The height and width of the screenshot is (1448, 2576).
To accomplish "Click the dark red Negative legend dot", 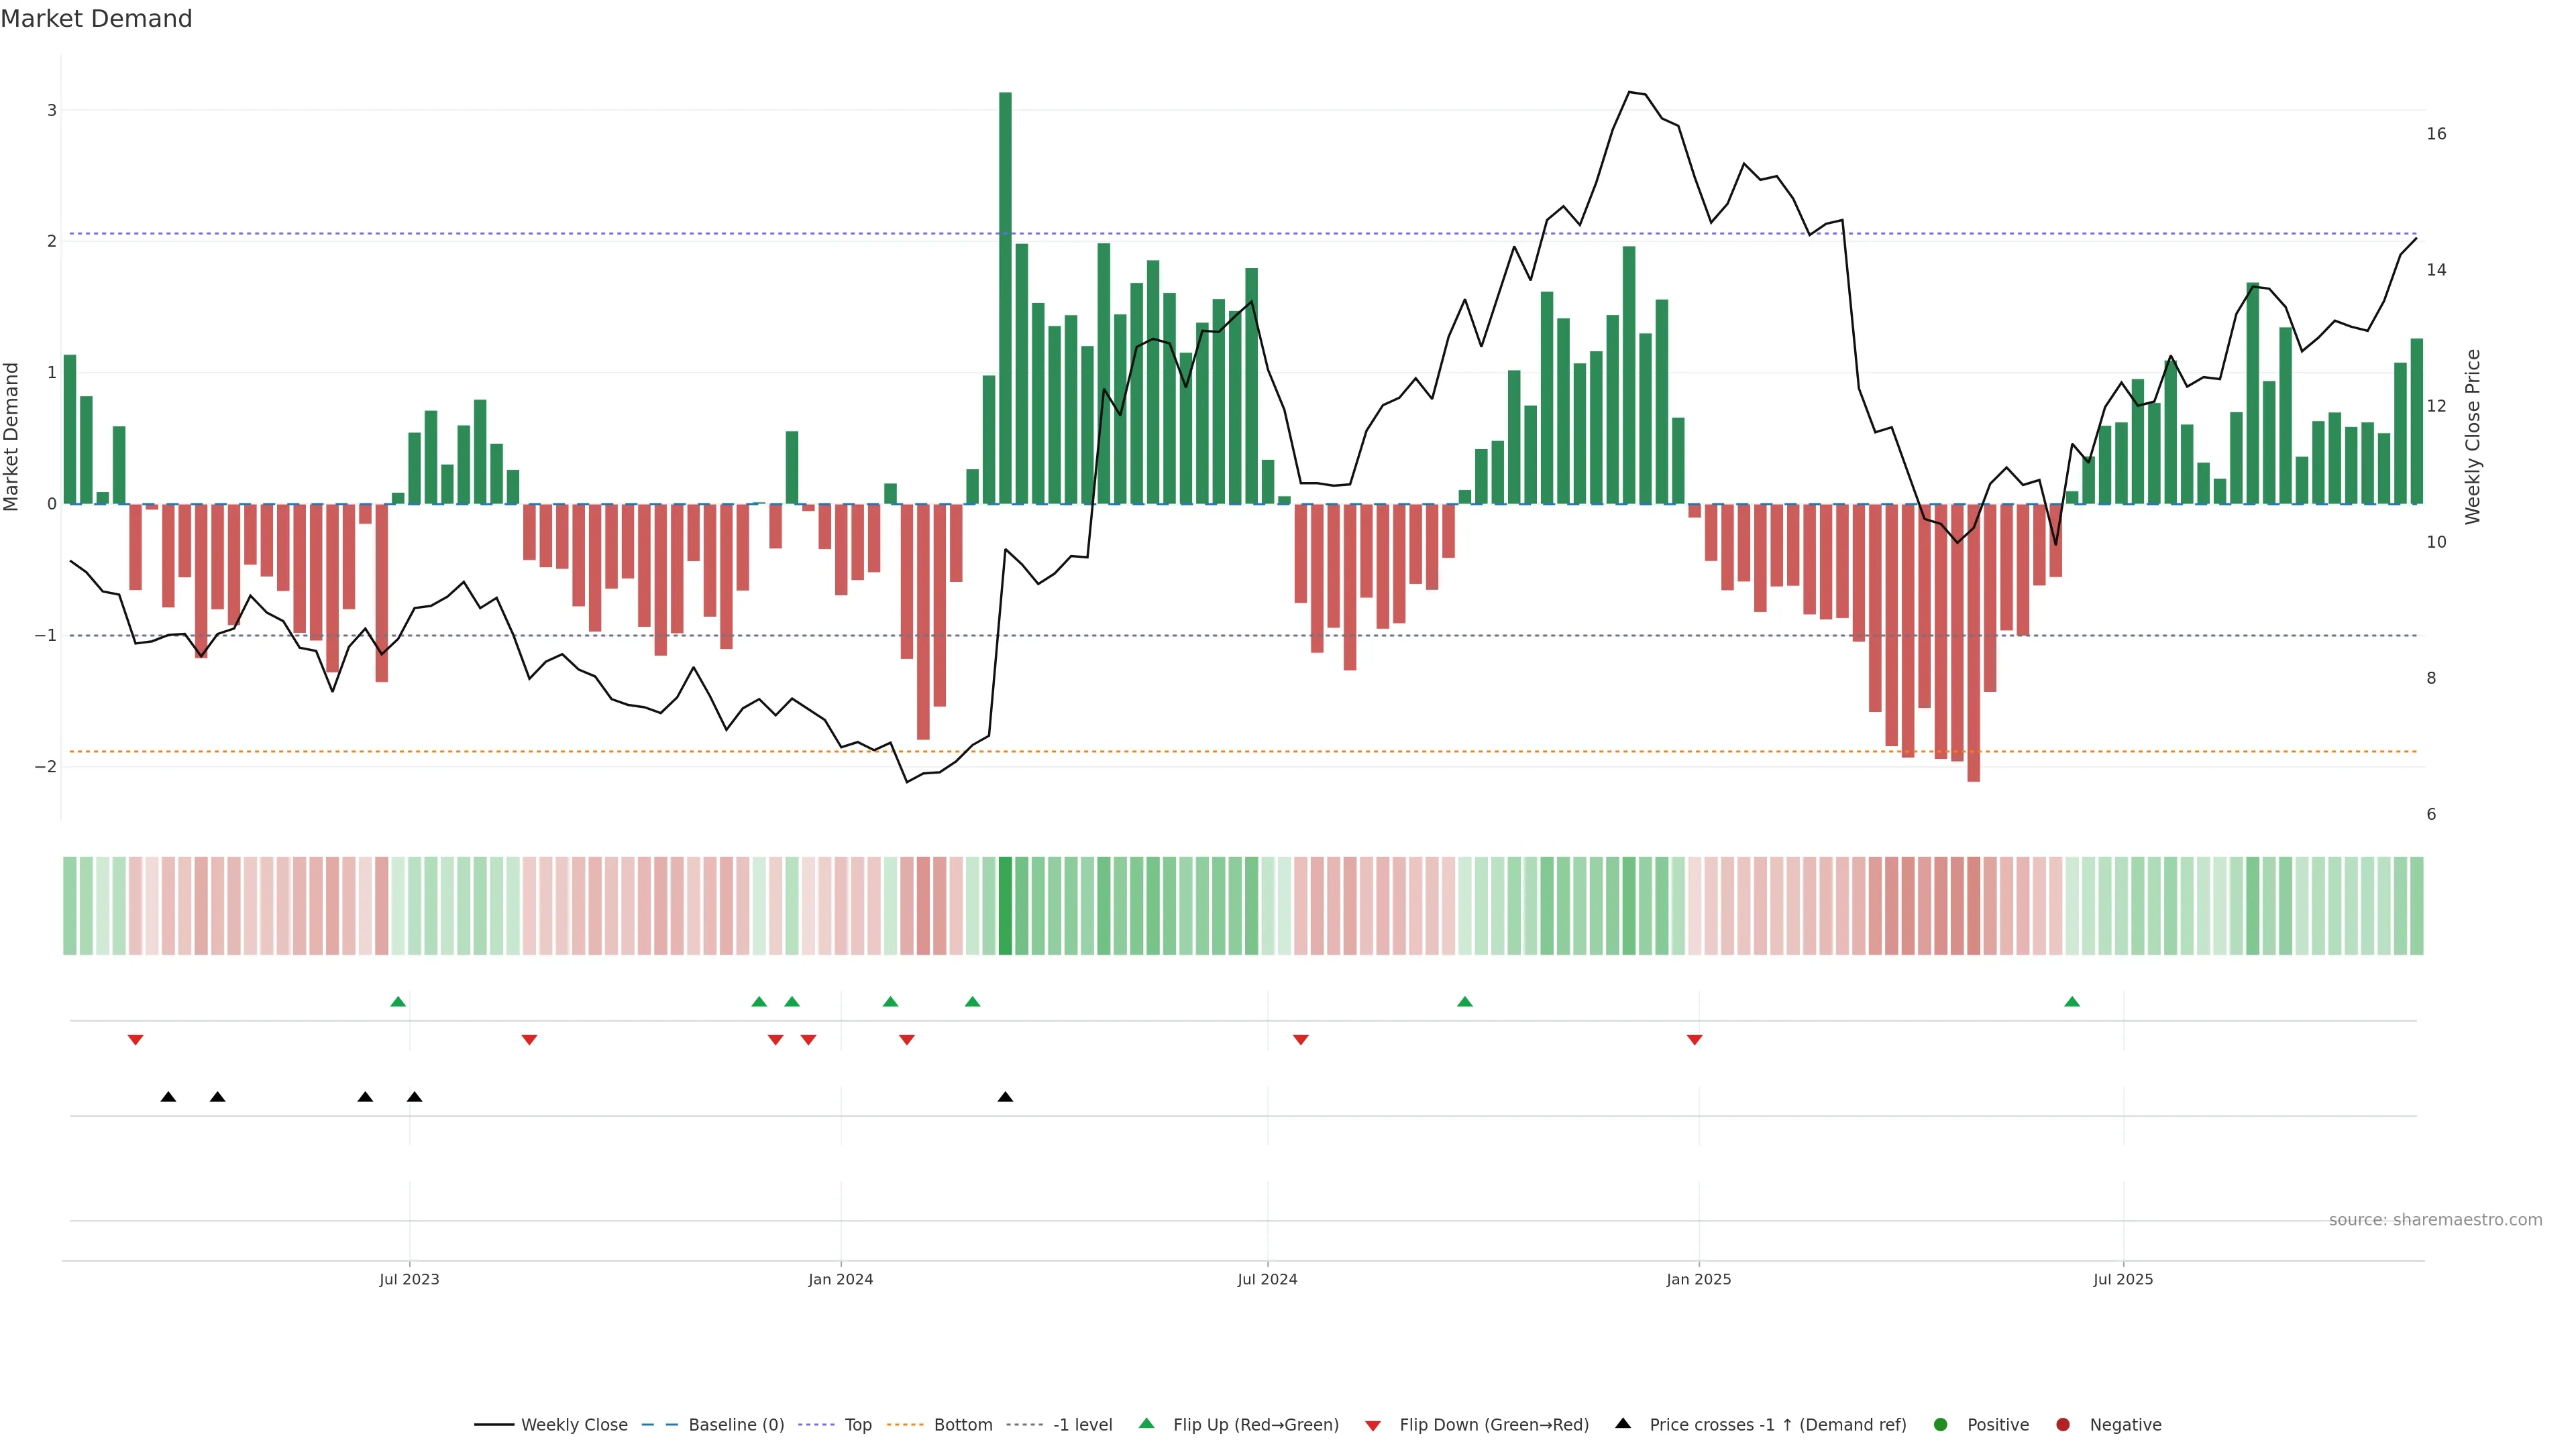I will tap(2063, 1425).
